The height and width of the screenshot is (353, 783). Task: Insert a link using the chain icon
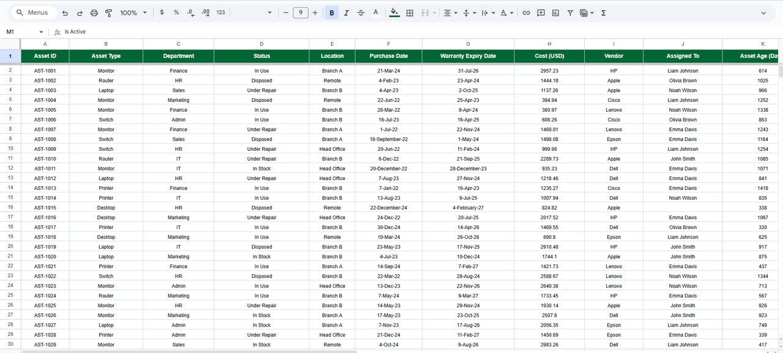click(526, 13)
